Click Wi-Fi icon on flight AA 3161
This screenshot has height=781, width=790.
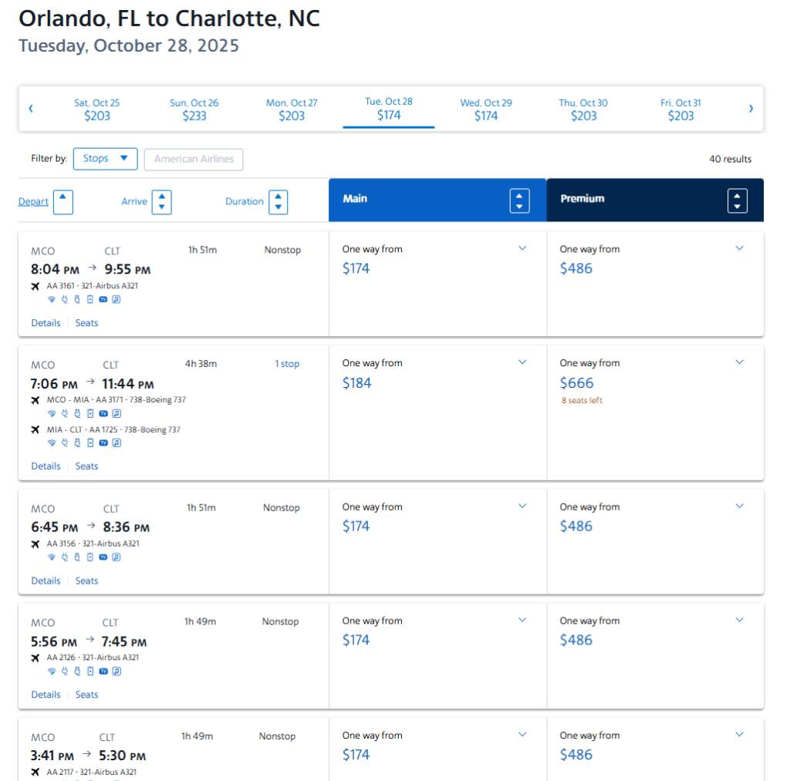[x=52, y=300]
